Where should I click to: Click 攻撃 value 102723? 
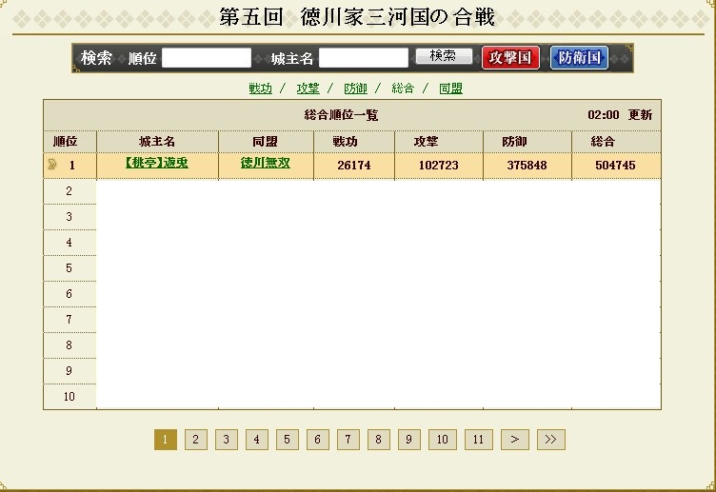pos(438,166)
